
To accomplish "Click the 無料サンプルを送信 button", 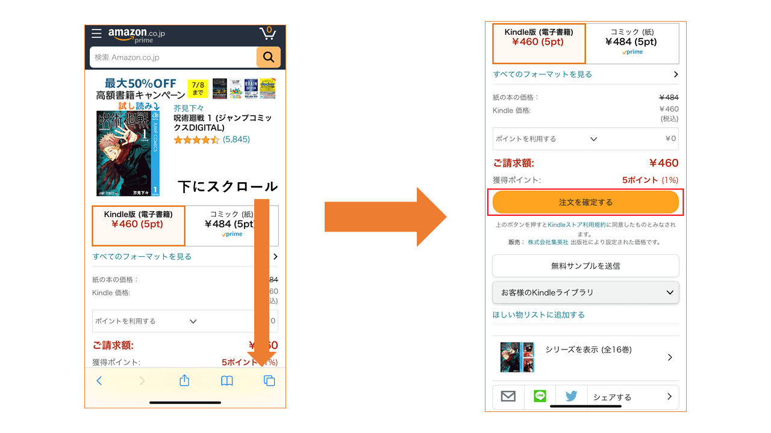I will tap(585, 266).
